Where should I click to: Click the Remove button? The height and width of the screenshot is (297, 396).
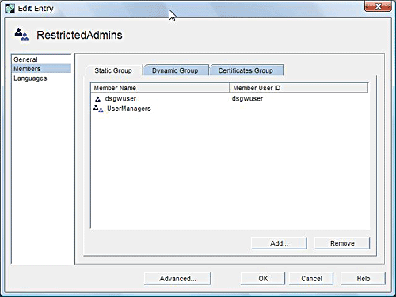coord(342,243)
